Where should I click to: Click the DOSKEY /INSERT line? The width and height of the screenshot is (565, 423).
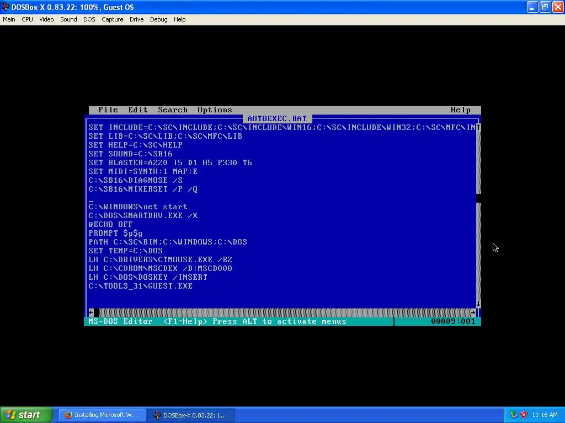click(148, 278)
